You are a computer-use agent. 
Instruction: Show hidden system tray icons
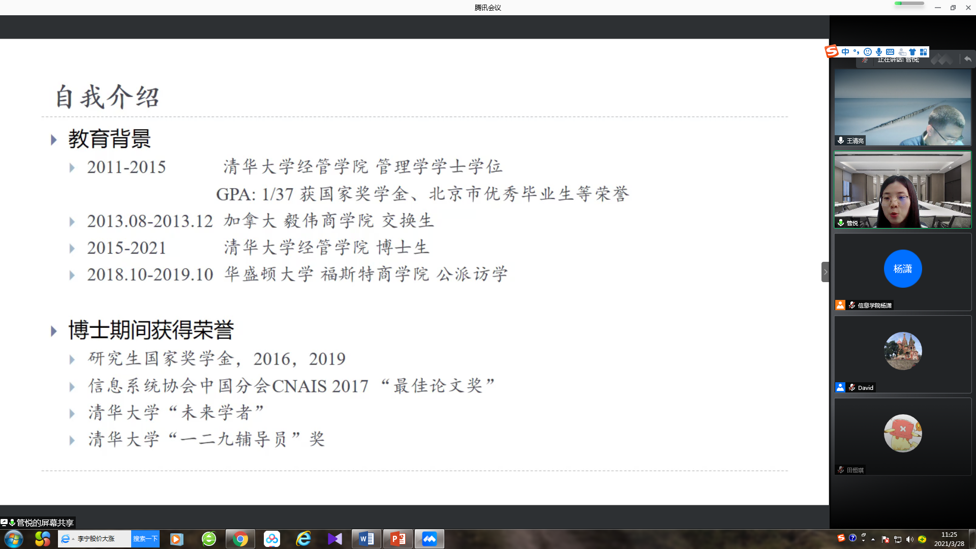873,539
